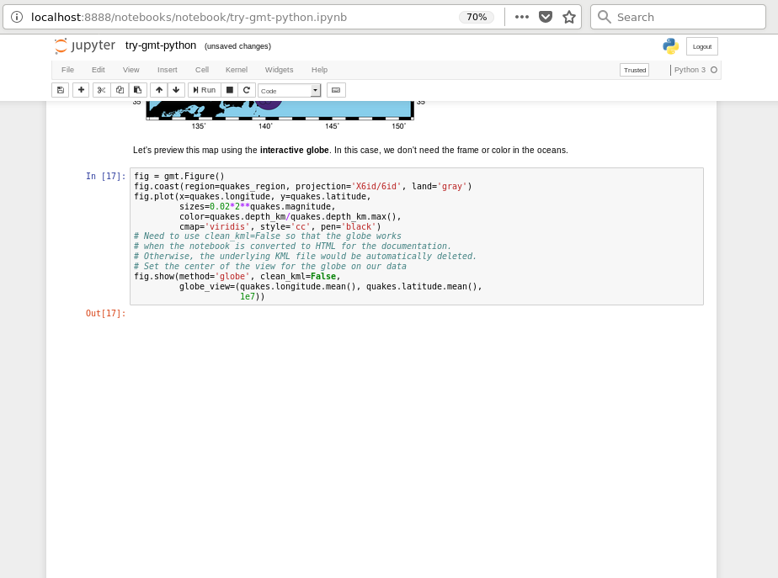Image resolution: width=778 pixels, height=578 pixels.
Task: Open the File menu
Action: (67, 70)
